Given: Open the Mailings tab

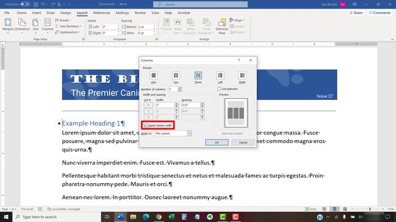Looking at the screenshot, I should pos(123,12).
